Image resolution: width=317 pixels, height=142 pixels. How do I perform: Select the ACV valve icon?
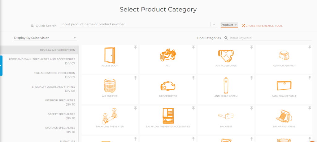(168, 55)
